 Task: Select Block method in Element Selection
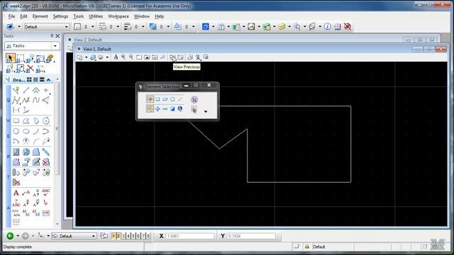pos(157,99)
